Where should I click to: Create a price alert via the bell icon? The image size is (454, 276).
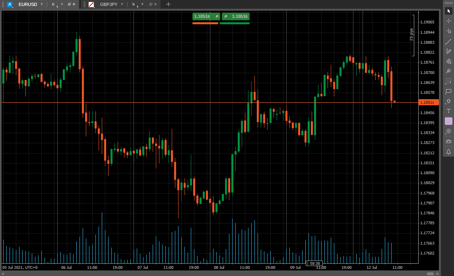click(448, 152)
